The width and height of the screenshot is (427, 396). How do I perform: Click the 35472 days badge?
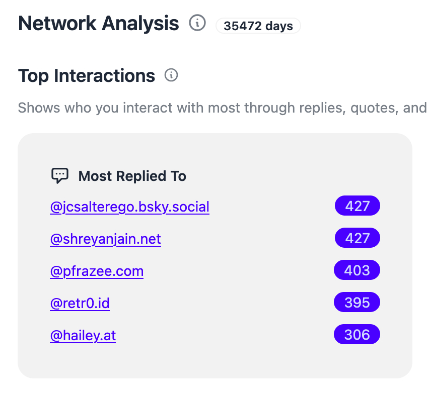point(258,26)
